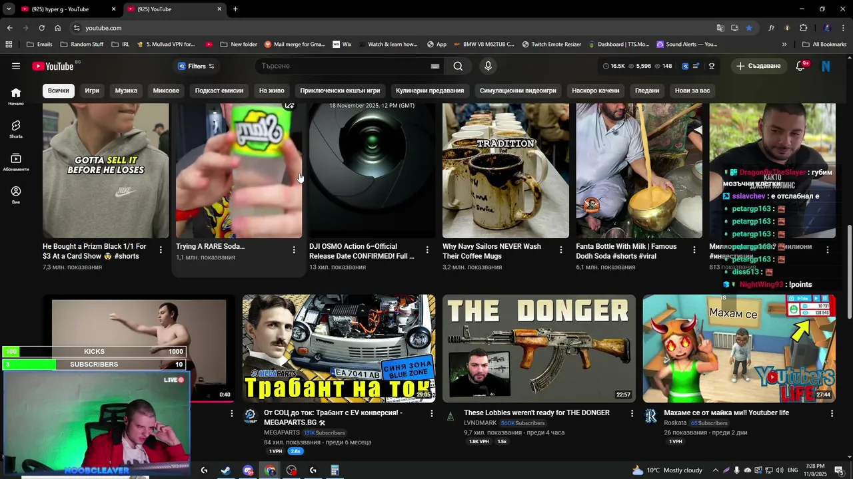Select the Миксове filter chip
This screenshot has width=853, height=479.
point(166,90)
